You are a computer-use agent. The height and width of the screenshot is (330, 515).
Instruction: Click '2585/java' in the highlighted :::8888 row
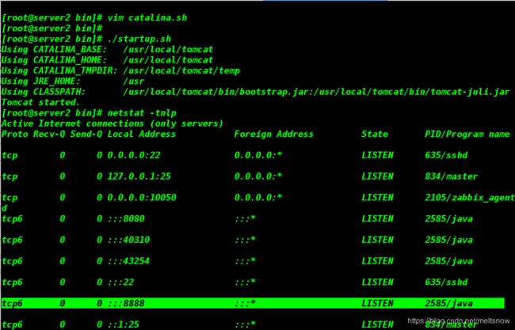448,303
